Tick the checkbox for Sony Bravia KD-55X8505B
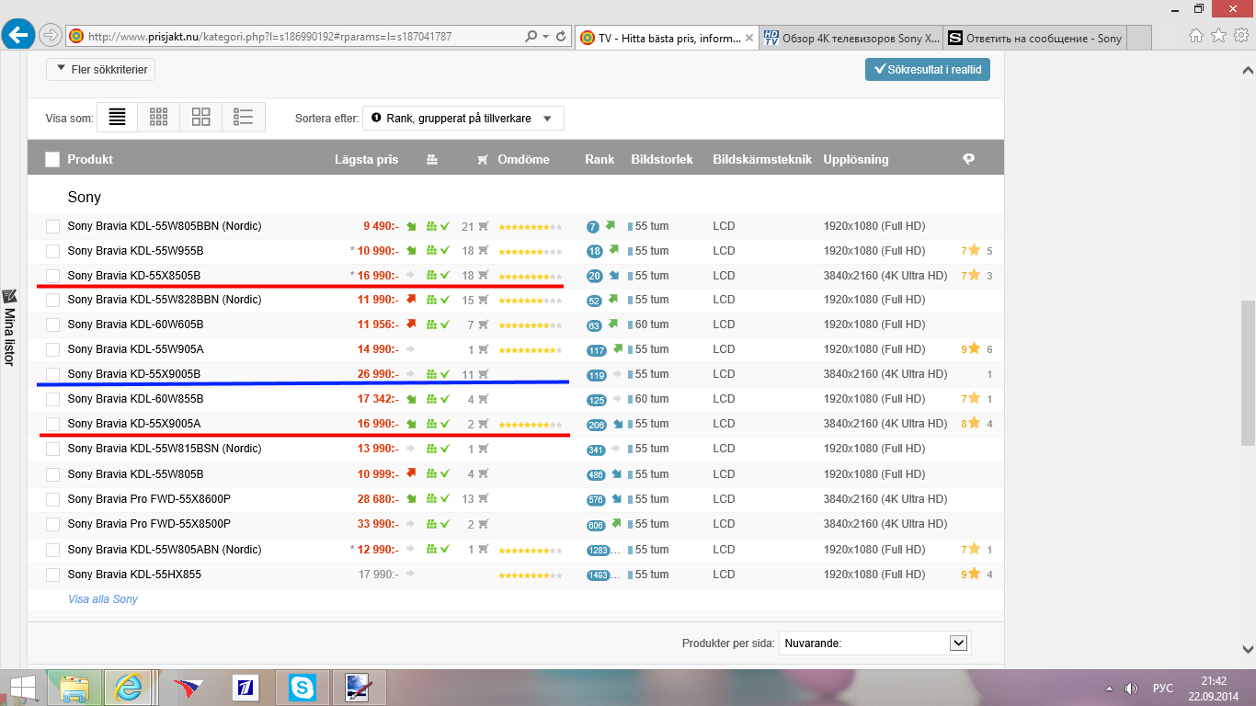The width and height of the screenshot is (1256, 706). (x=52, y=276)
